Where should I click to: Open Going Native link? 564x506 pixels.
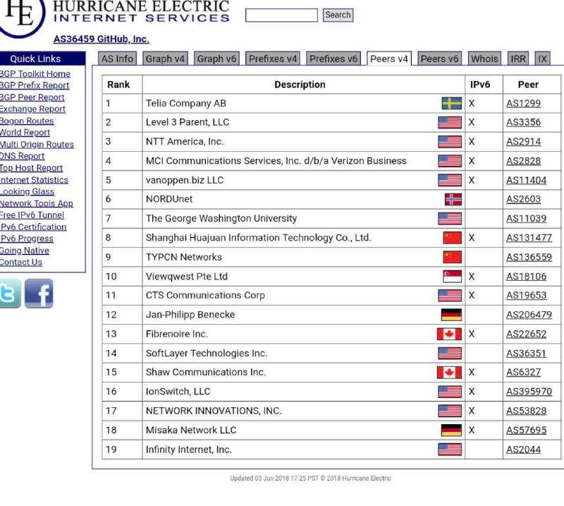[x=25, y=251]
